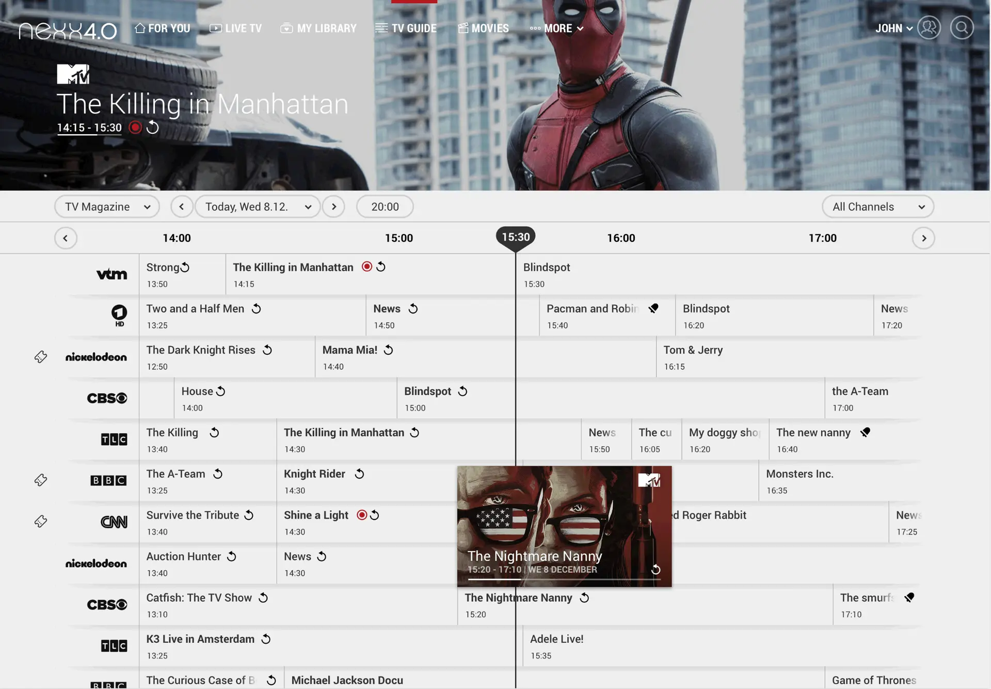This screenshot has width=991, height=689.
Task: Select the Één HD channel logo
Action: (x=119, y=315)
